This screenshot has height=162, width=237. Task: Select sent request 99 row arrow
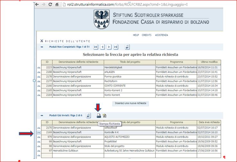pyautogui.click(x=39, y=142)
